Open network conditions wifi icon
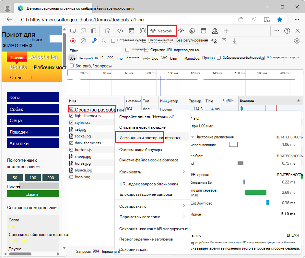This screenshot has height=258, width=305. (x=214, y=41)
